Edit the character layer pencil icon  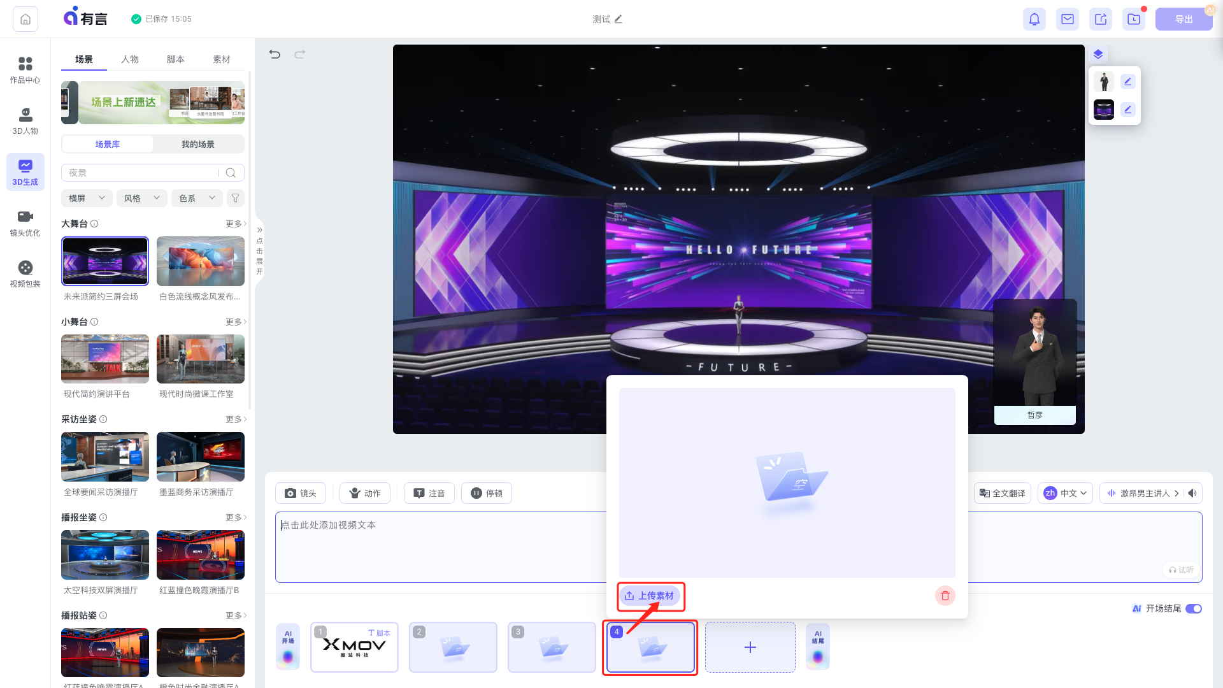pyautogui.click(x=1128, y=82)
